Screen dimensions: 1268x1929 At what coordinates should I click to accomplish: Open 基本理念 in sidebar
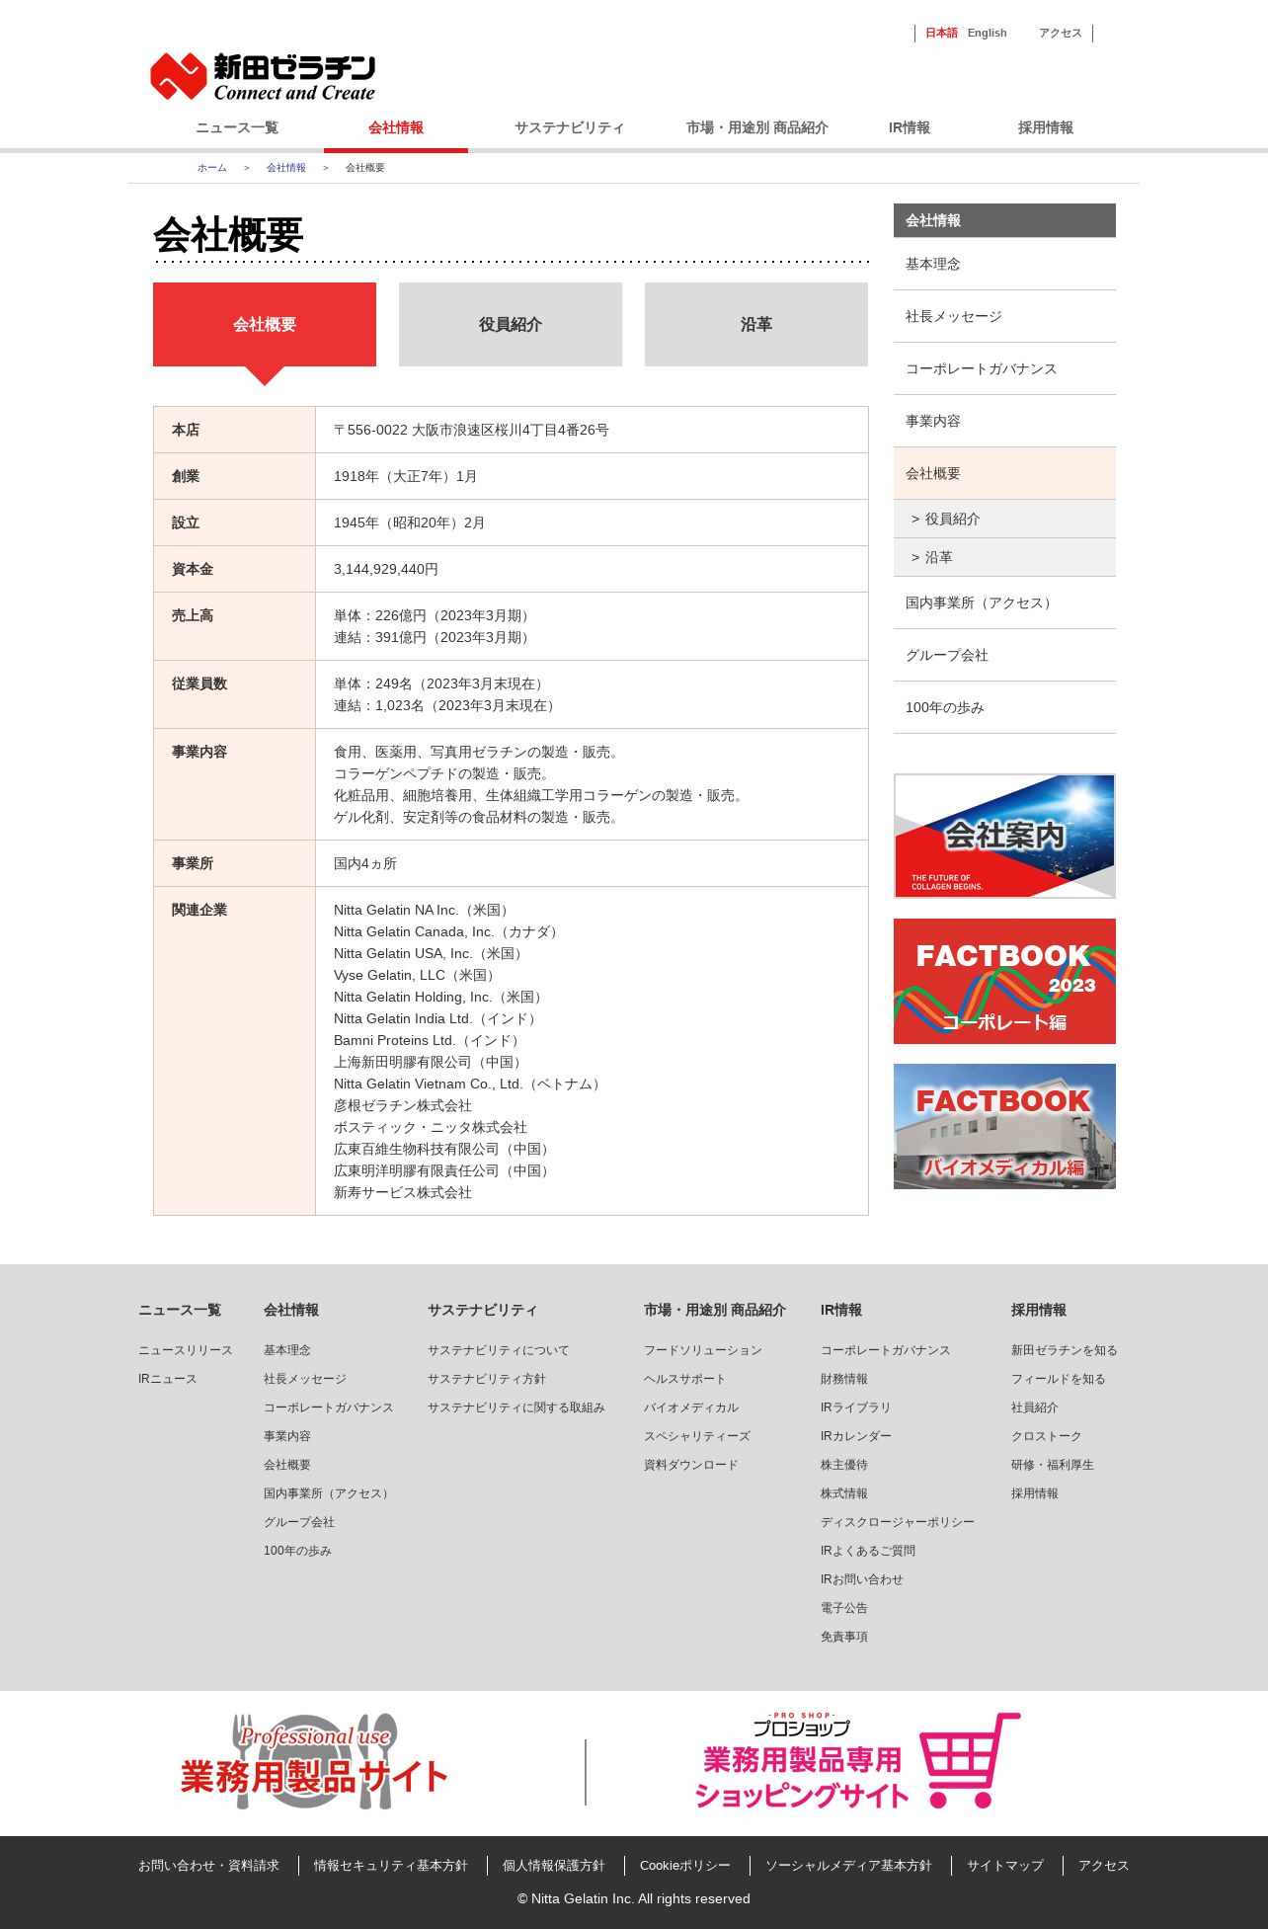[1004, 264]
